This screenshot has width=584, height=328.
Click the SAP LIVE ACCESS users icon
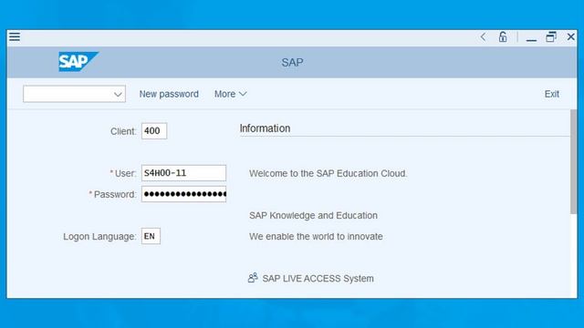click(253, 278)
